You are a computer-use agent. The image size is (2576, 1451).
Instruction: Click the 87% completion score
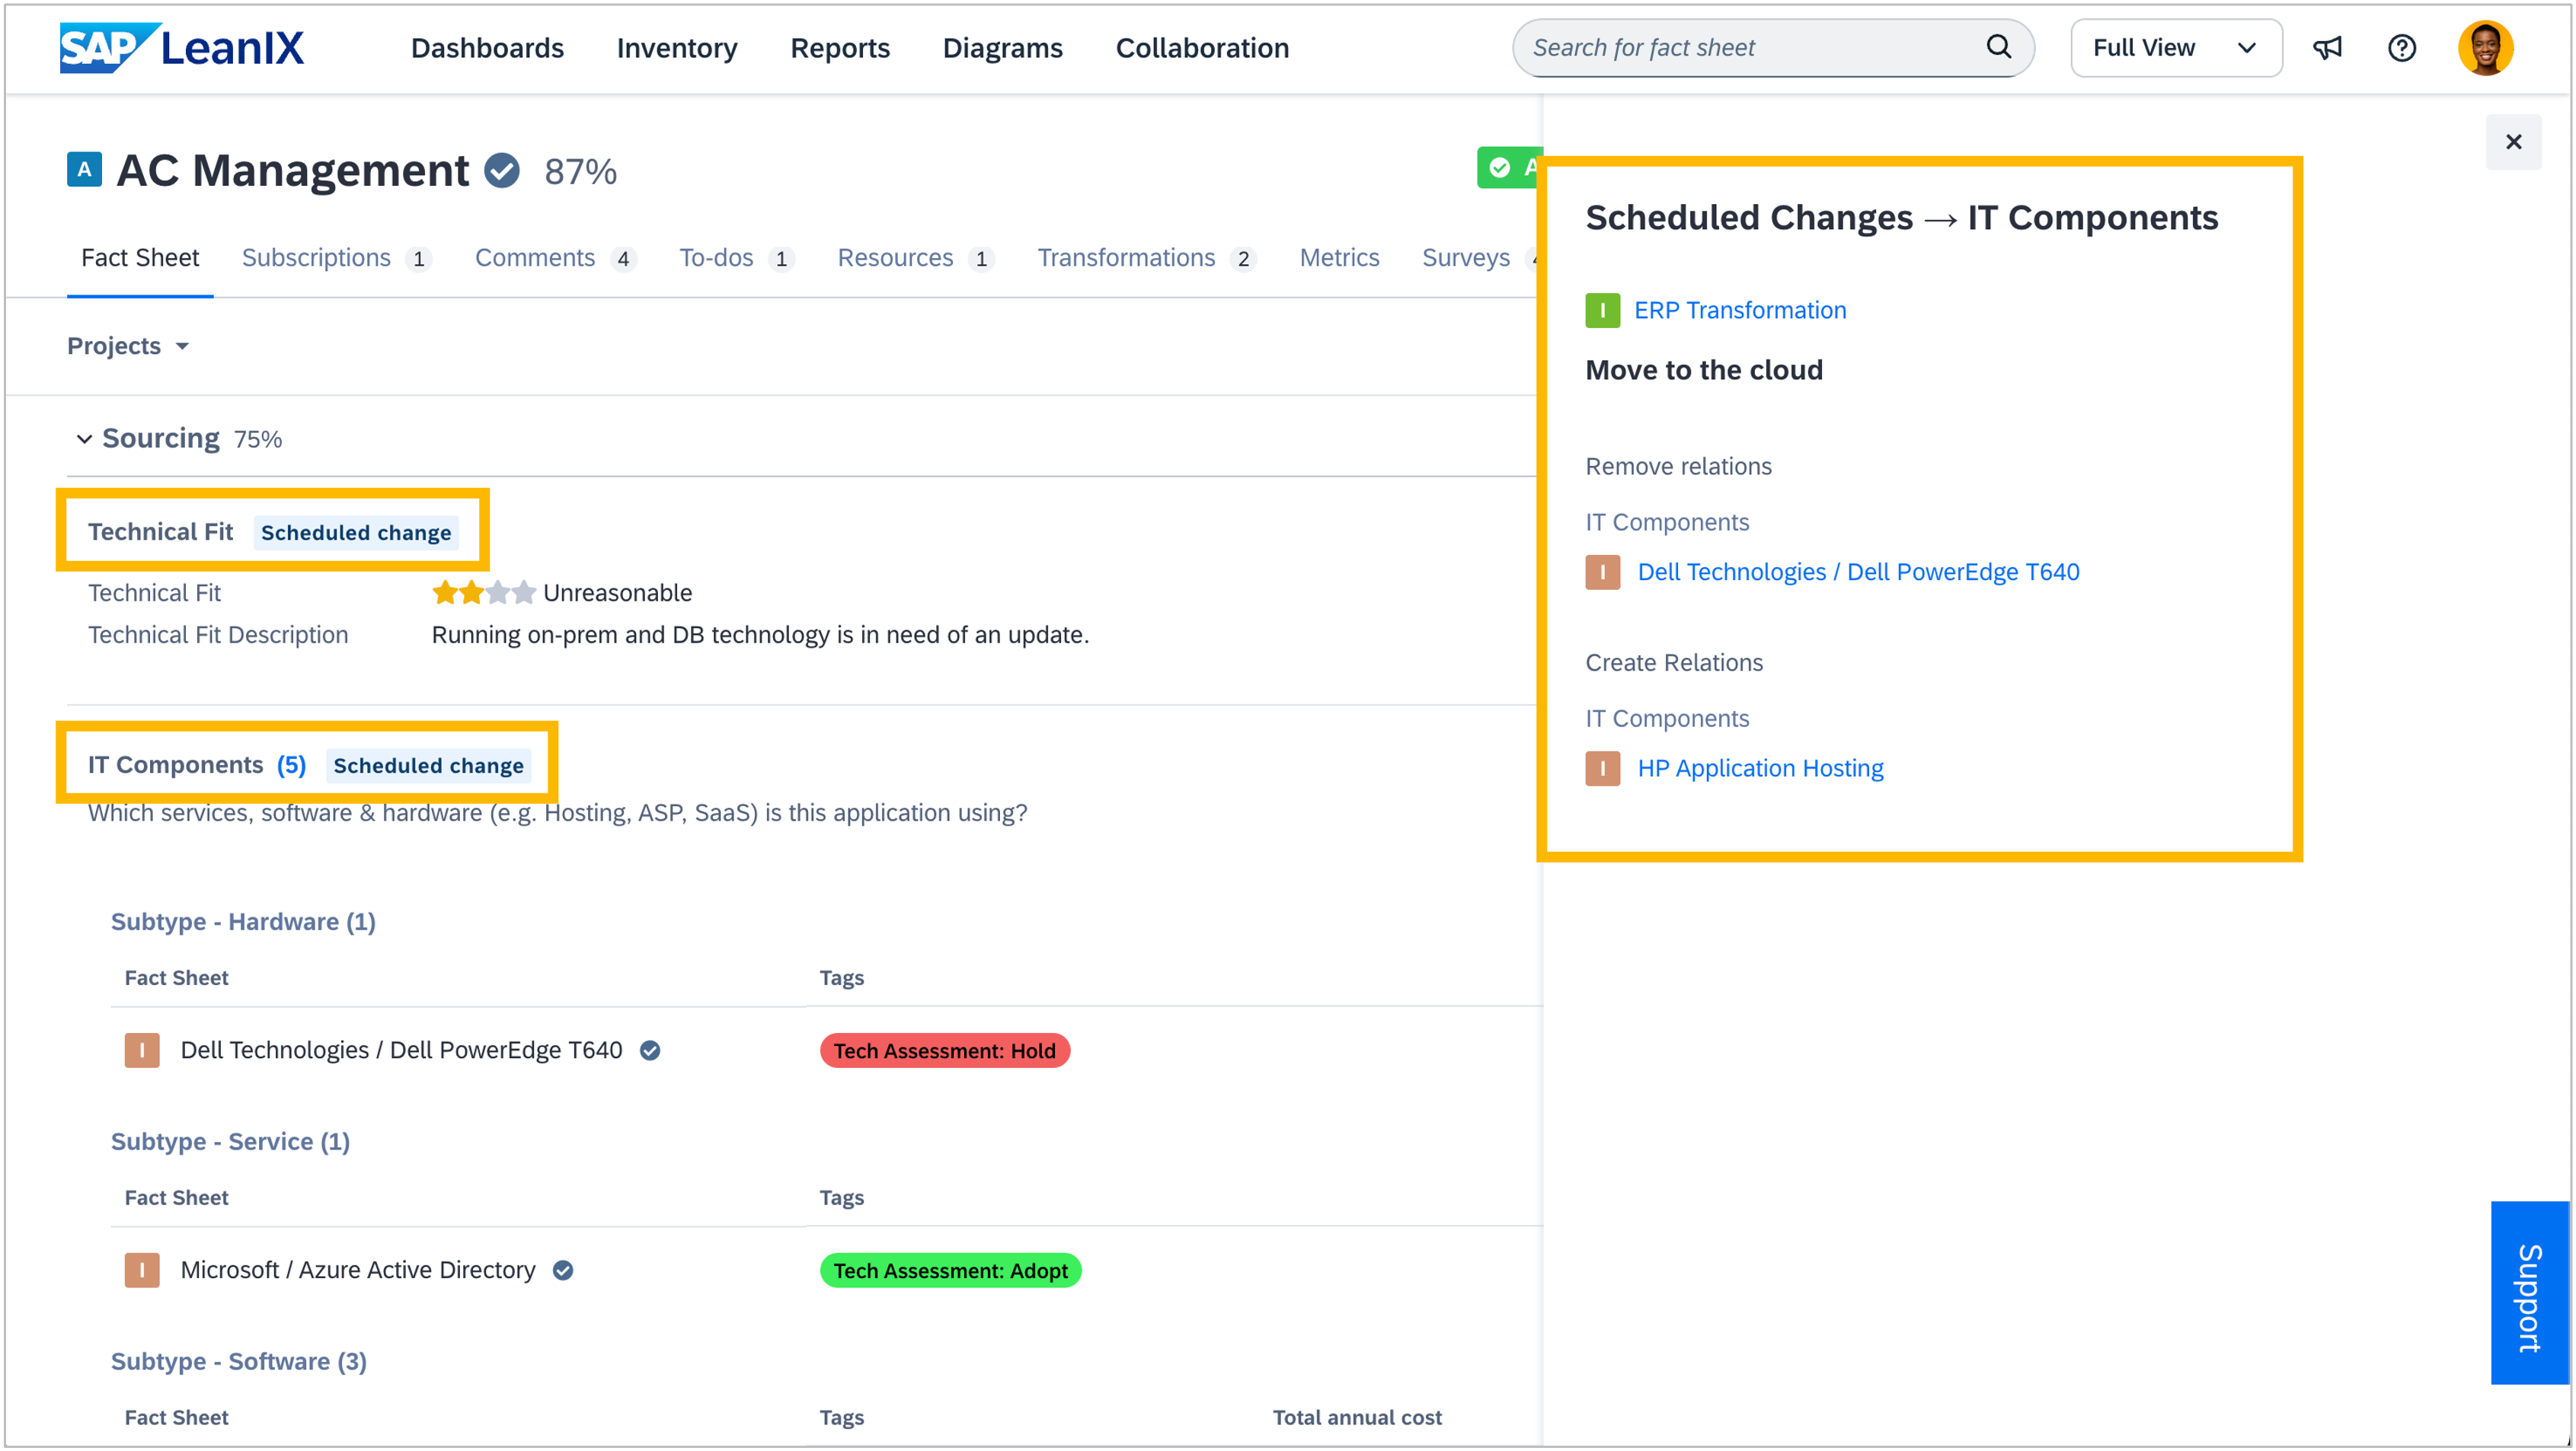click(x=580, y=172)
